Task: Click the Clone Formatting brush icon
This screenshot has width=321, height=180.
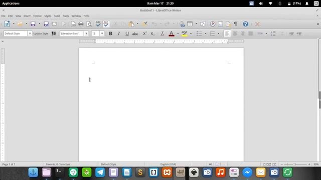Action: pos(145,24)
